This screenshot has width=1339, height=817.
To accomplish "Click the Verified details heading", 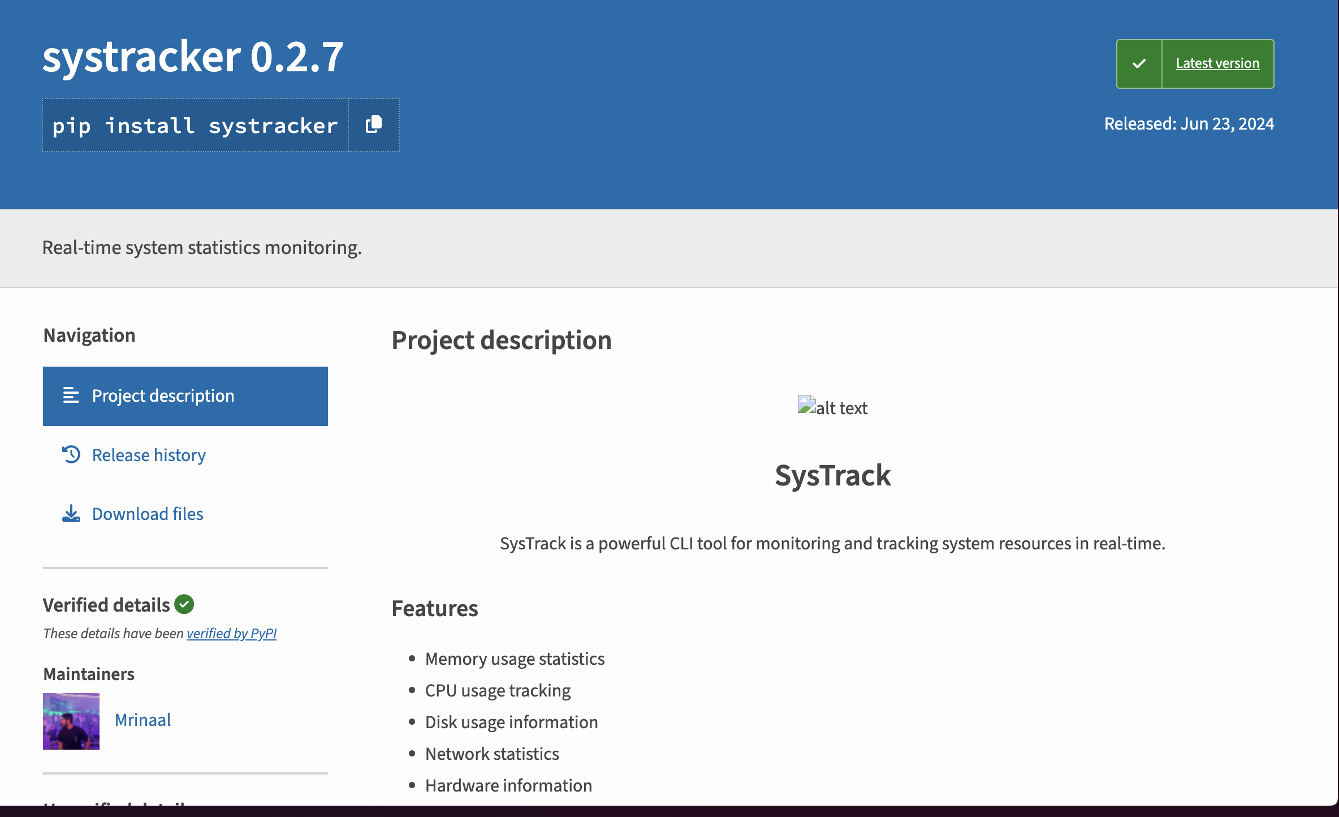I will point(106,605).
